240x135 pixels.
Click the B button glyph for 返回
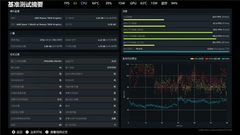[13, 132]
